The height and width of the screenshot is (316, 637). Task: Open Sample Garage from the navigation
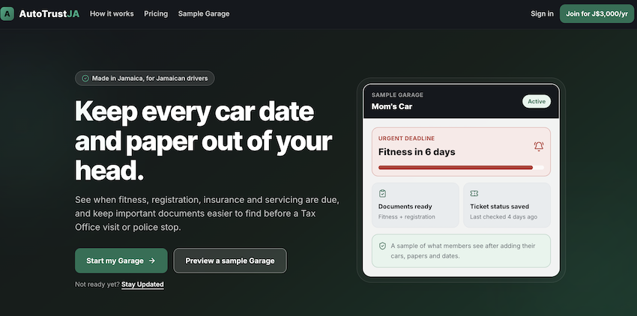point(204,13)
